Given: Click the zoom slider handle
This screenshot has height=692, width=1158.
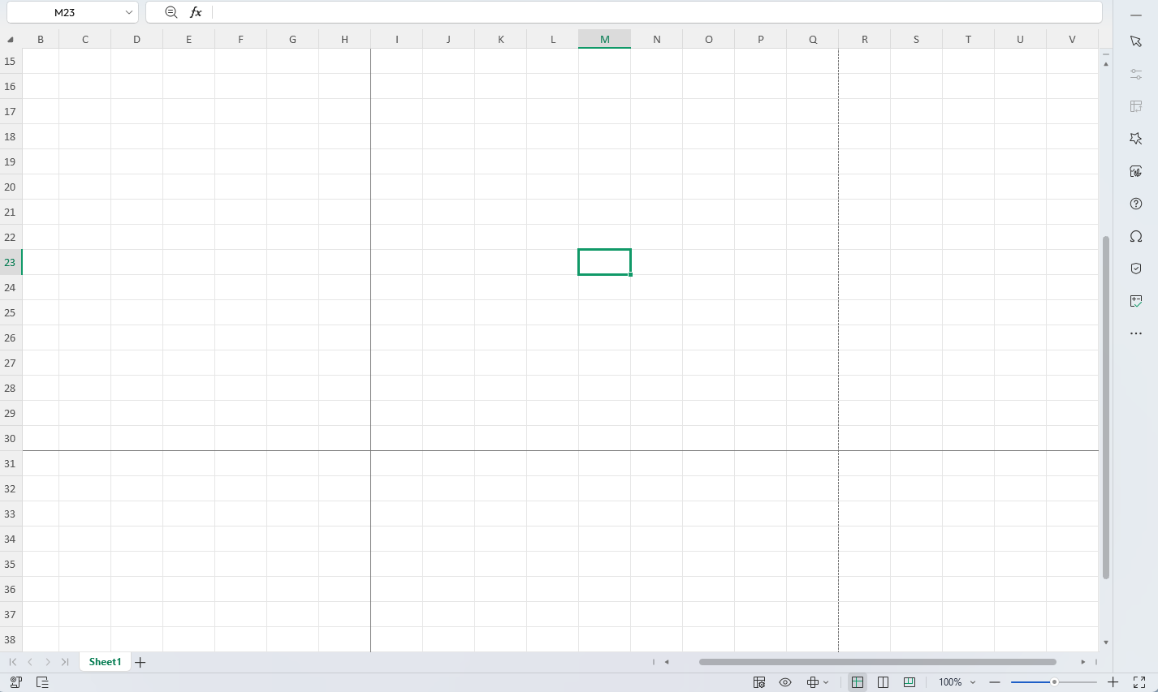Looking at the screenshot, I should click(x=1054, y=682).
